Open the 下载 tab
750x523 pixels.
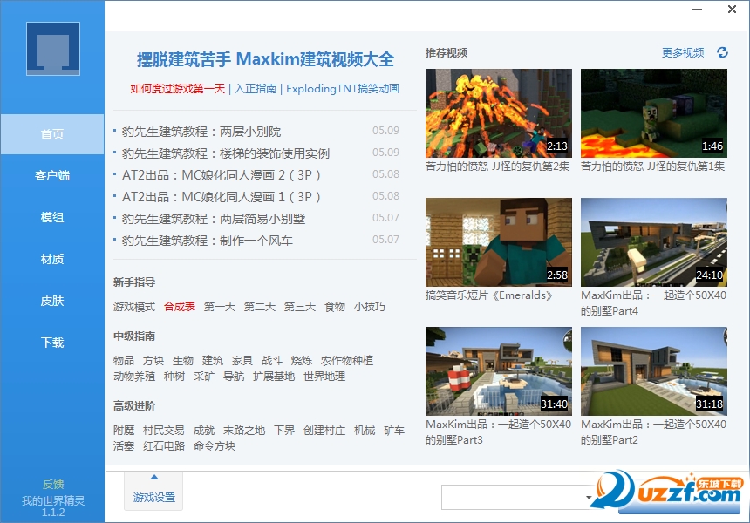52,343
